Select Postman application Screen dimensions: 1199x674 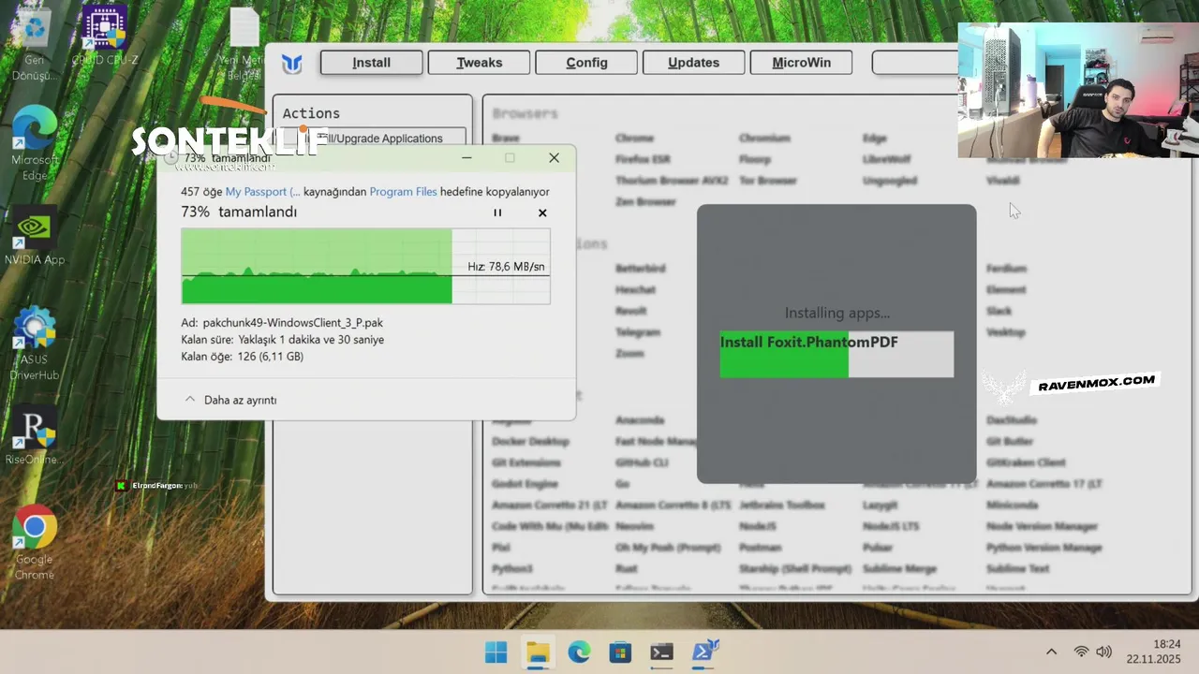pyautogui.click(x=761, y=548)
